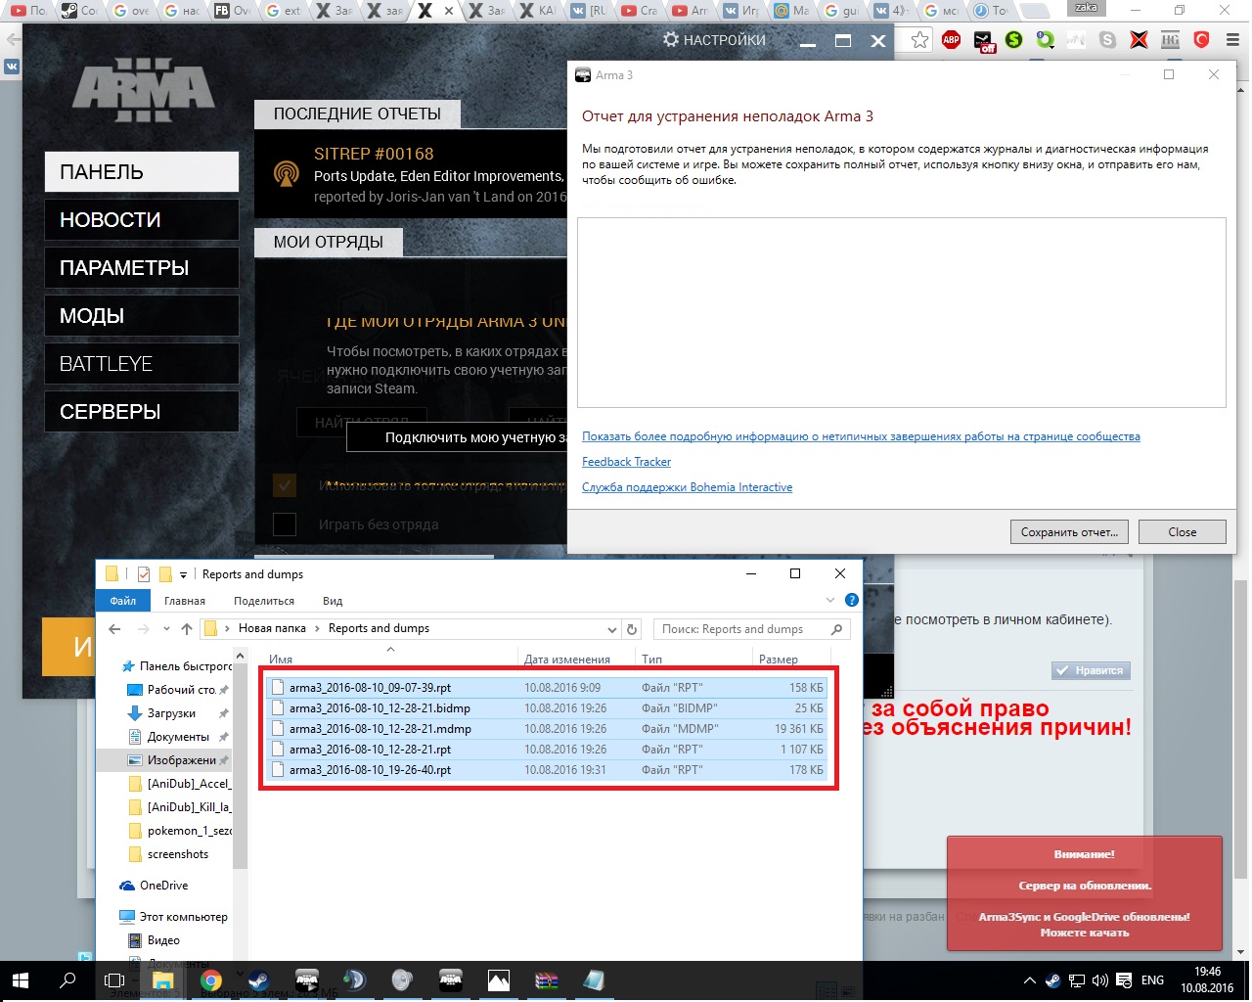Show hidden system tray icons
The image size is (1252, 1002).
1029,980
